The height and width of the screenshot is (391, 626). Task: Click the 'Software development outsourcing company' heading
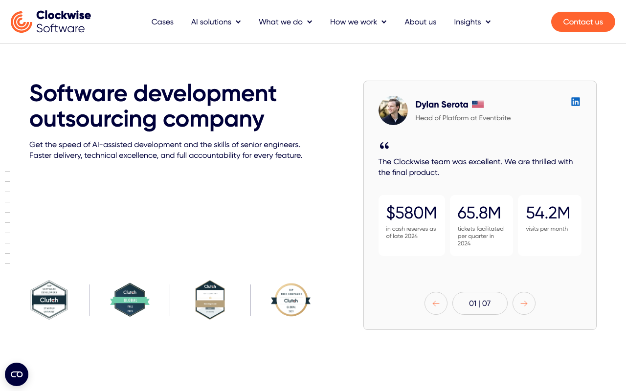153,106
